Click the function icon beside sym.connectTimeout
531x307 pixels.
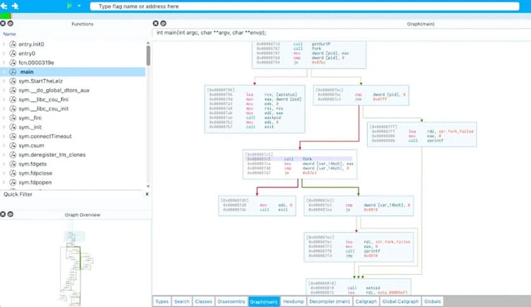(13, 136)
